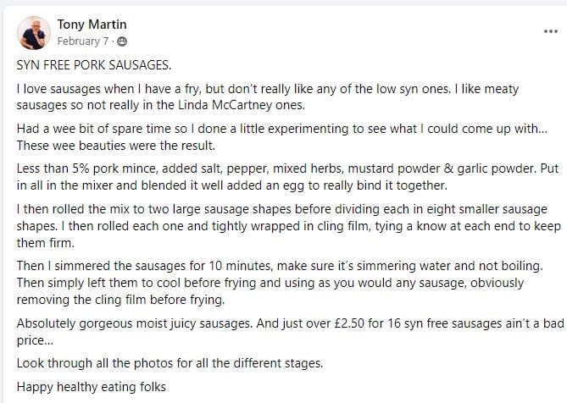Click the words 'Linda McCartney ones'
Screen dimensions: 567x403
coord(242,105)
